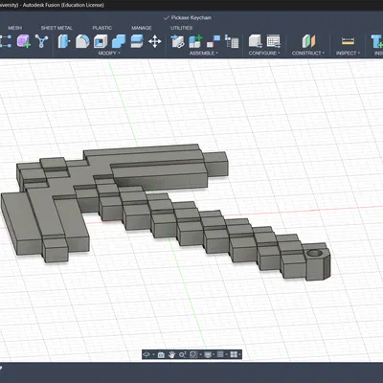383x383 pixels.
Task: Open the INSPECT panel dropdown
Action: click(348, 53)
